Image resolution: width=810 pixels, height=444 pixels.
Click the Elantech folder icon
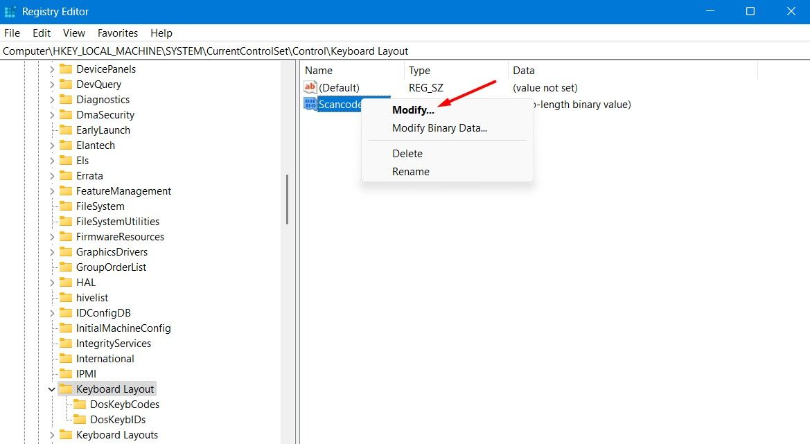[x=66, y=145]
